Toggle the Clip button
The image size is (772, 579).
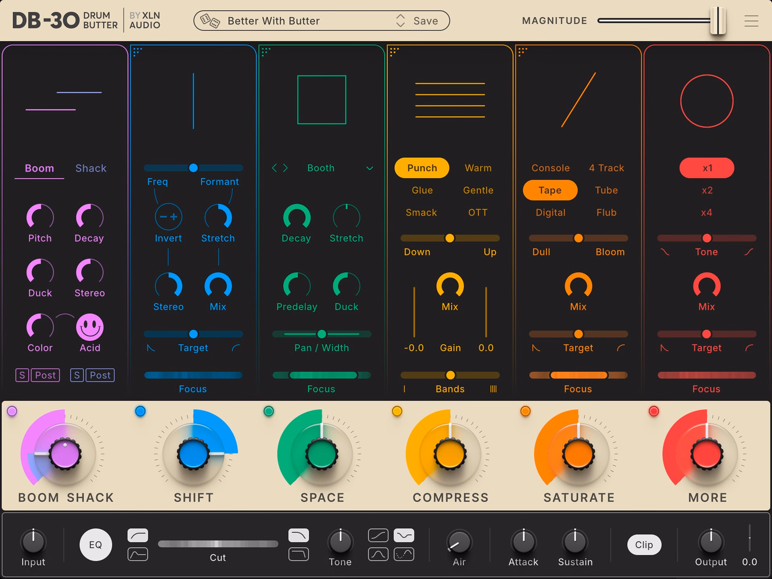point(644,545)
